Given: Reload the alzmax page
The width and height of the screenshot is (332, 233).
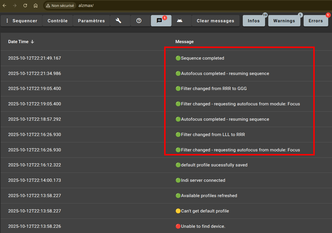Looking at the screenshot, I should (x=25, y=5).
